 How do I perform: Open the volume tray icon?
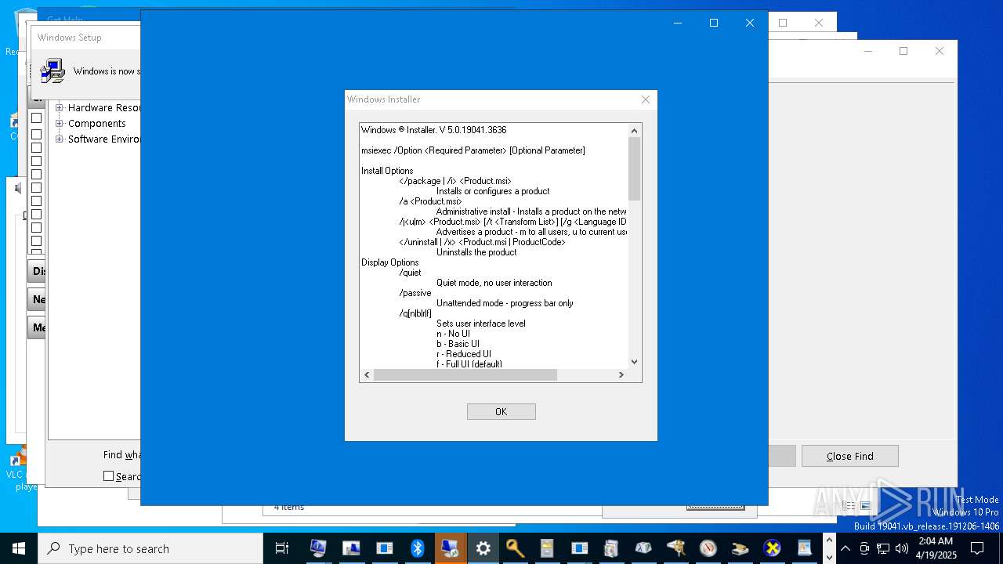pyautogui.click(x=902, y=548)
